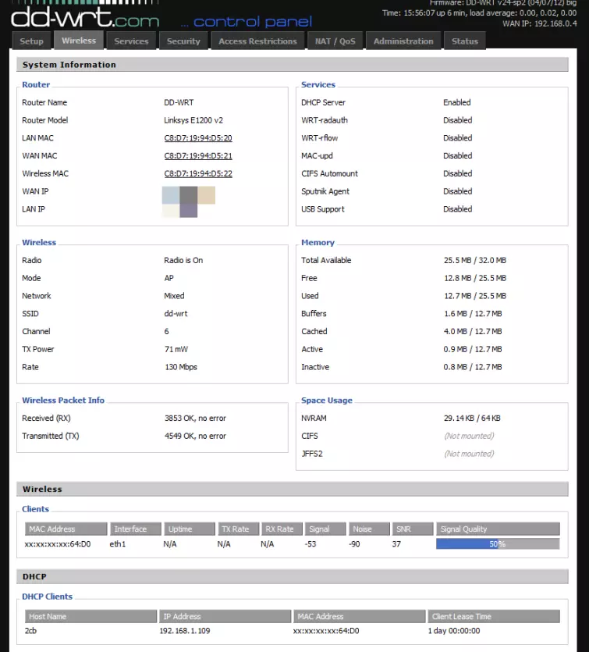589x652 pixels.
Task: Select the NAT / QoS tab
Action: click(335, 41)
